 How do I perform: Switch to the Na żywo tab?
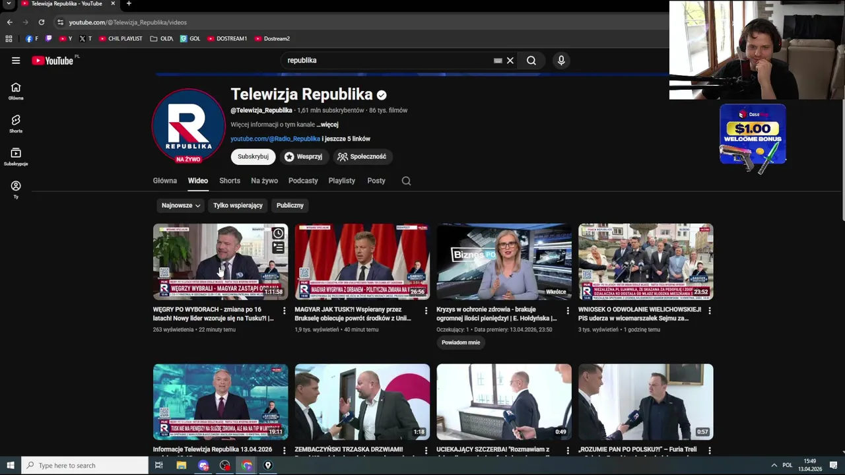(264, 181)
